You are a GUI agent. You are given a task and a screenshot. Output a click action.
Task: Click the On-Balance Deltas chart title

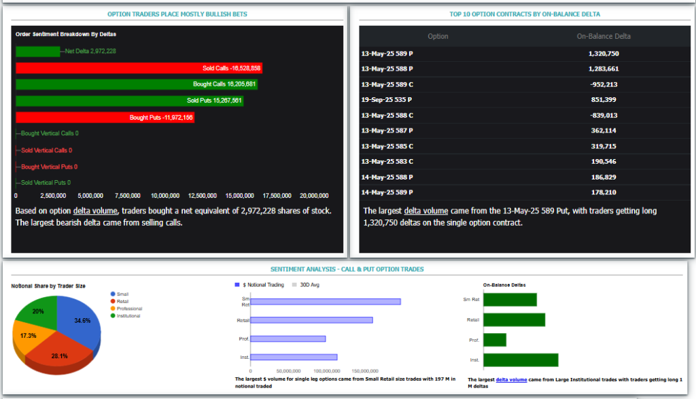[x=504, y=285]
